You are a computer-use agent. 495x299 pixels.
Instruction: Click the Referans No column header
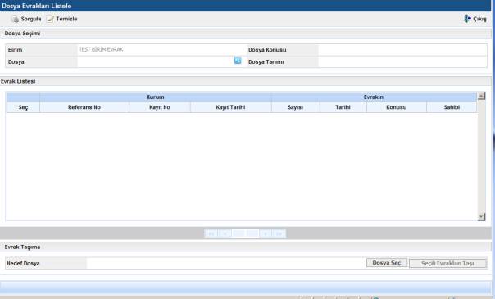point(84,107)
